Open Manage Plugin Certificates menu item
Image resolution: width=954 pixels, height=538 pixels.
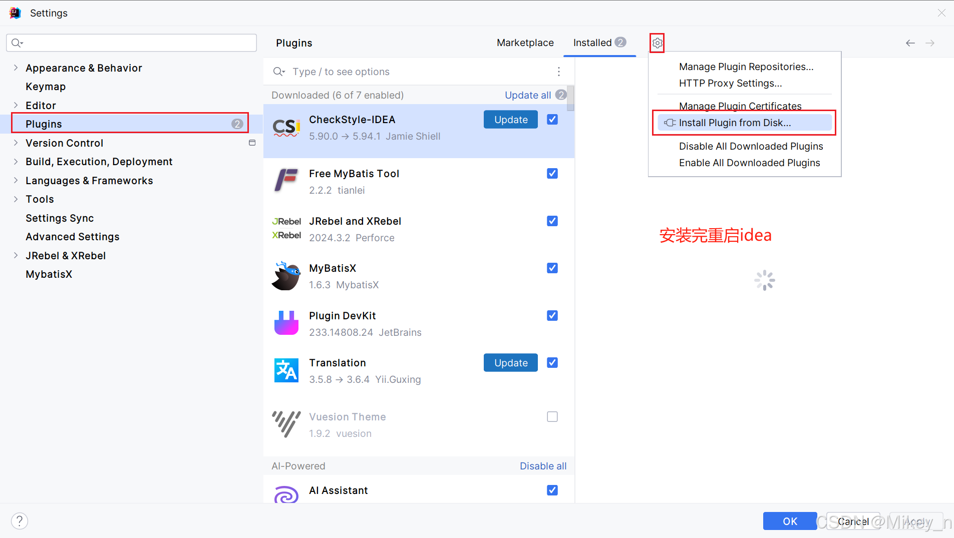point(740,106)
